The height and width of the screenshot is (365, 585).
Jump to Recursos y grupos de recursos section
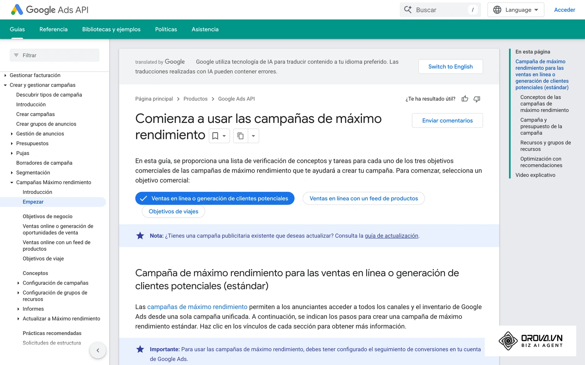[x=546, y=146]
